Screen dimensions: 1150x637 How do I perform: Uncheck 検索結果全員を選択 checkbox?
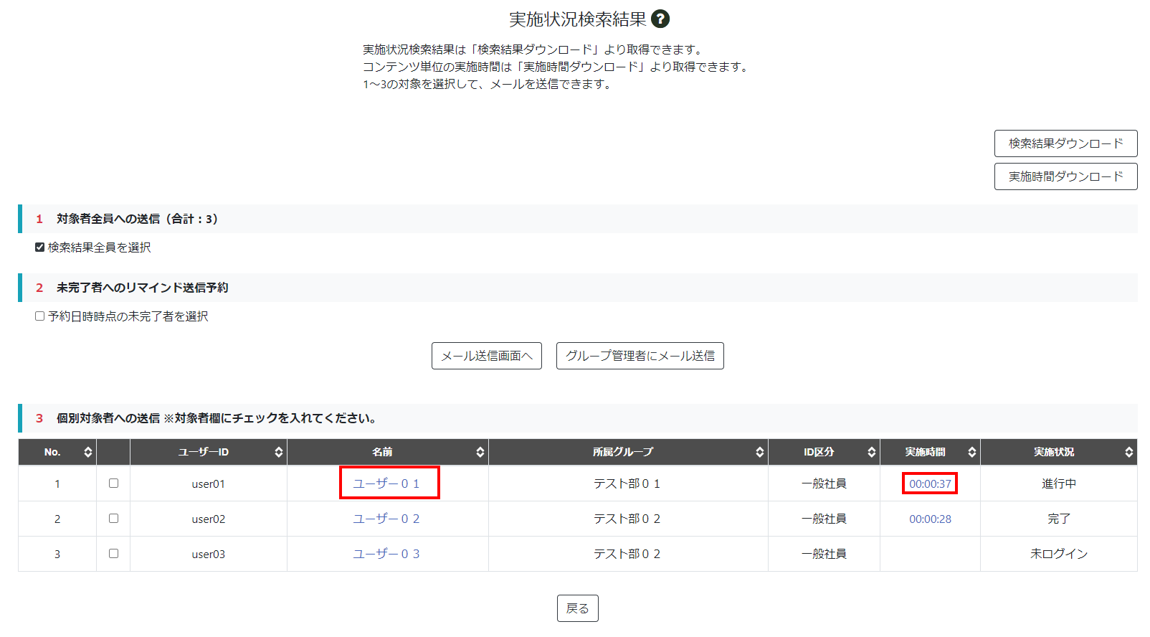tap(40, 247)
